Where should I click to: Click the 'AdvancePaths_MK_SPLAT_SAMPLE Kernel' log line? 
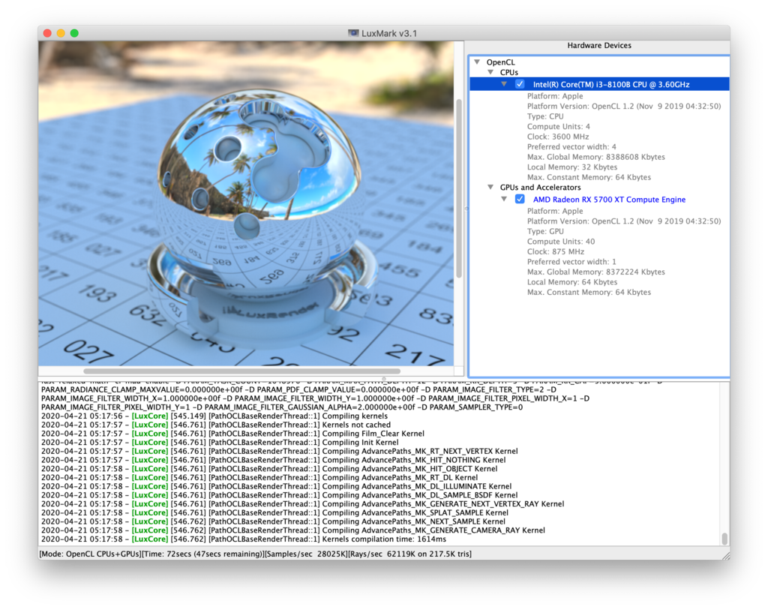tap(274, 512)
